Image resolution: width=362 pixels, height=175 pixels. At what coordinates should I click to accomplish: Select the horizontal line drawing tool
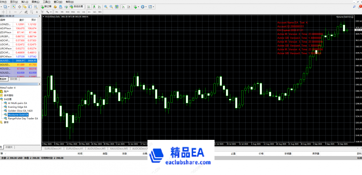(15, 12)
